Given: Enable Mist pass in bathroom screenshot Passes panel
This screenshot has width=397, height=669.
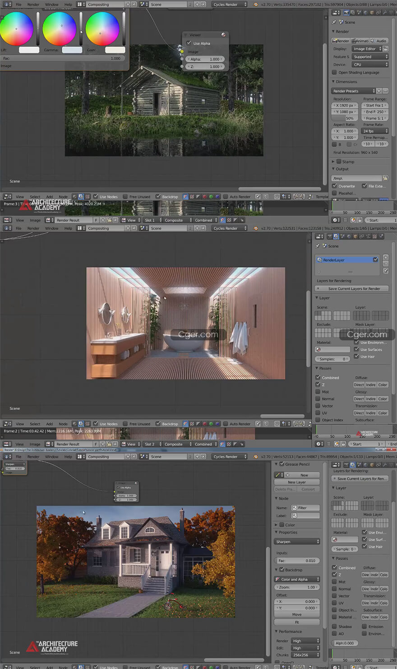Looking at the screenshot, I should (x=318, y=392).
